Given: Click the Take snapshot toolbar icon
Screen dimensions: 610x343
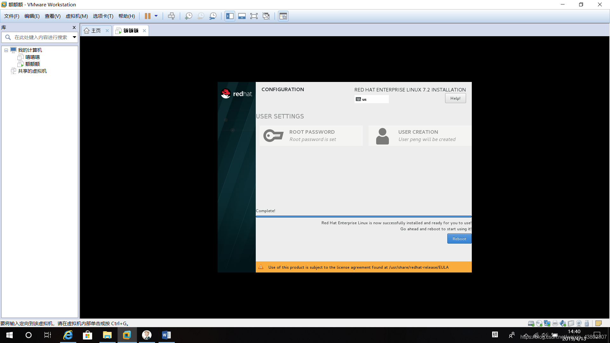Looking at the screenshot, I should [x=188, y=16].
